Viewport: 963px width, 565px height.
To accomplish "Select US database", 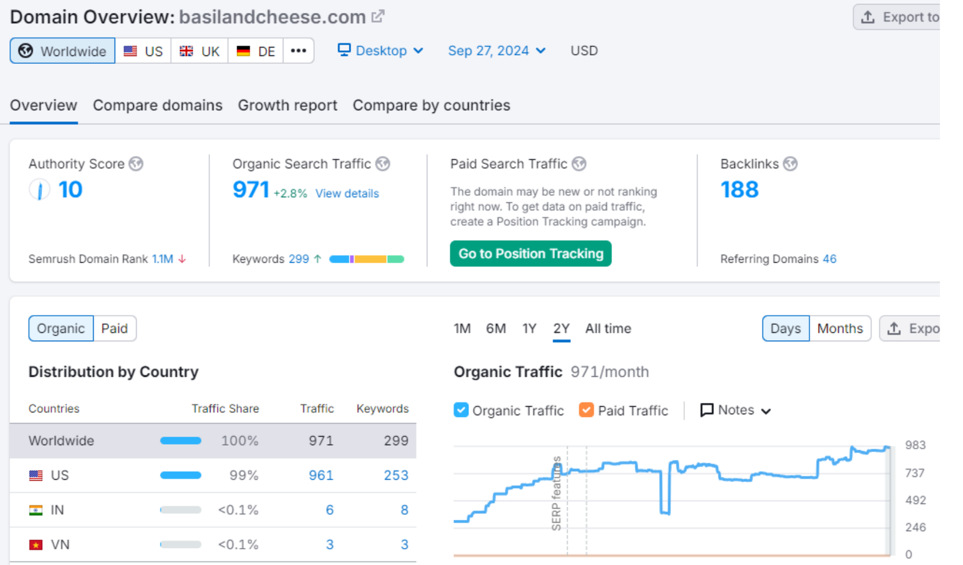I will pyautogui.click(x=143, y=51).
